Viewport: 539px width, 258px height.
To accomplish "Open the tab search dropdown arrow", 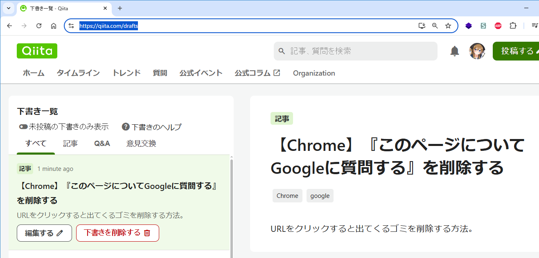I will tap(8, 8).
